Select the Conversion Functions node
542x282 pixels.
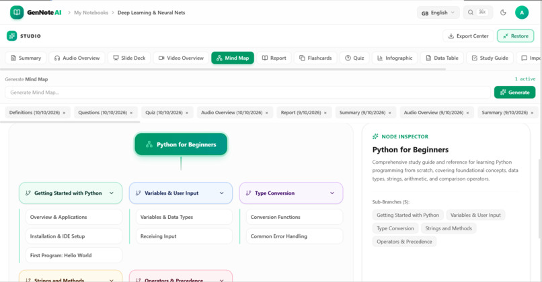click(295, 217)
